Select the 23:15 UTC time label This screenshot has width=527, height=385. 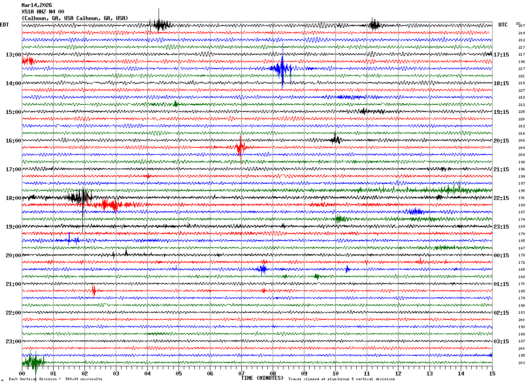[x=501, y=227]
